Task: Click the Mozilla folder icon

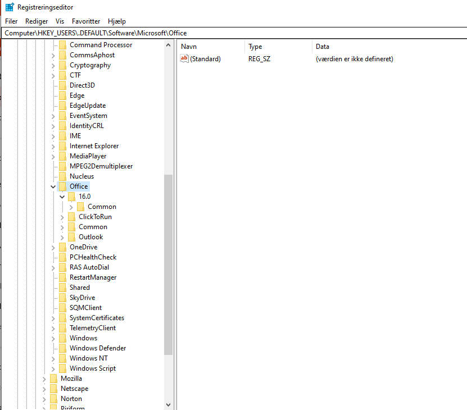Action: [x=53, y=379]
